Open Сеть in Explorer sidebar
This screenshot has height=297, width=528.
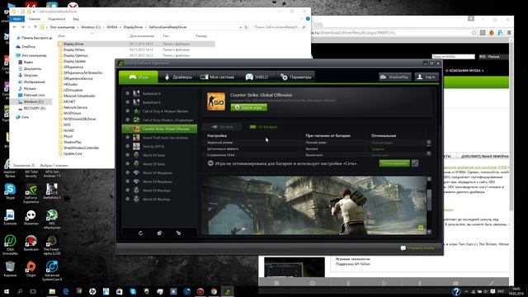pos(25,117)
